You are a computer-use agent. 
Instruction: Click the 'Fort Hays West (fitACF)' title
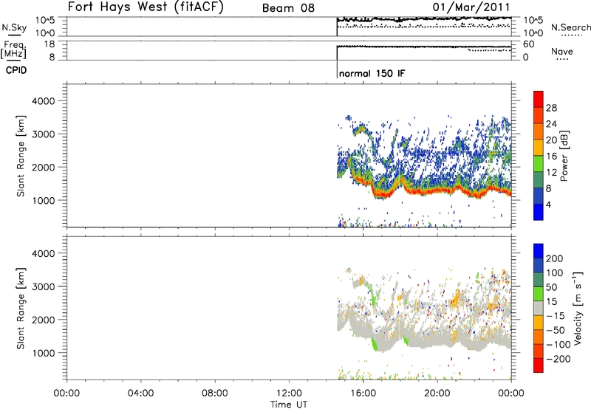pos(145,7)
